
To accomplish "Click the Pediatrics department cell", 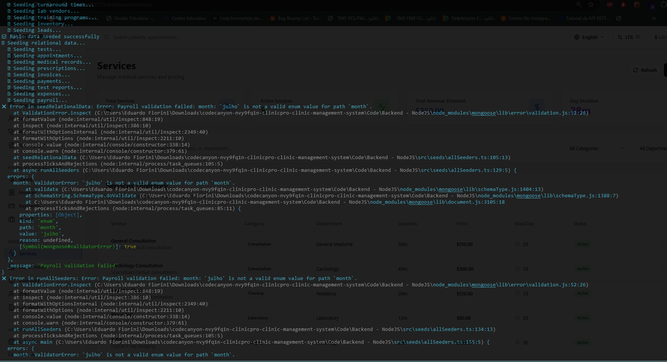I will coord(326,293).
